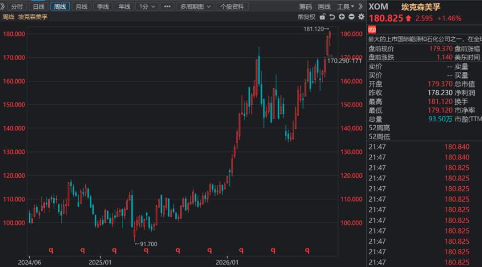The image size is (482, 267).
Task: Open chart settings gear icon
Action: [x=361, y=17]
